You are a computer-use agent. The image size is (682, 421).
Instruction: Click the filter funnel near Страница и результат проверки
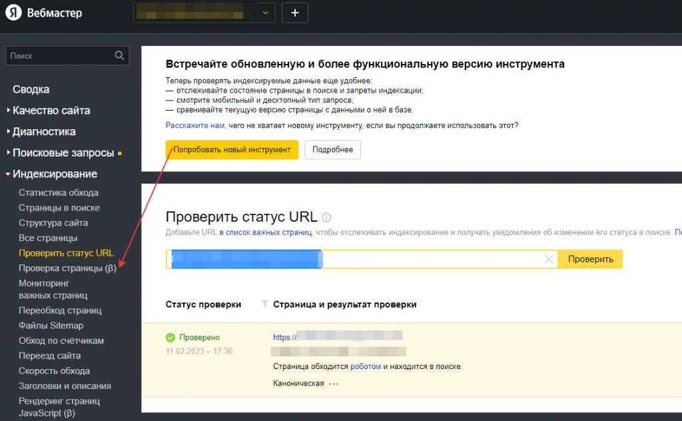(x=264, y=304)
